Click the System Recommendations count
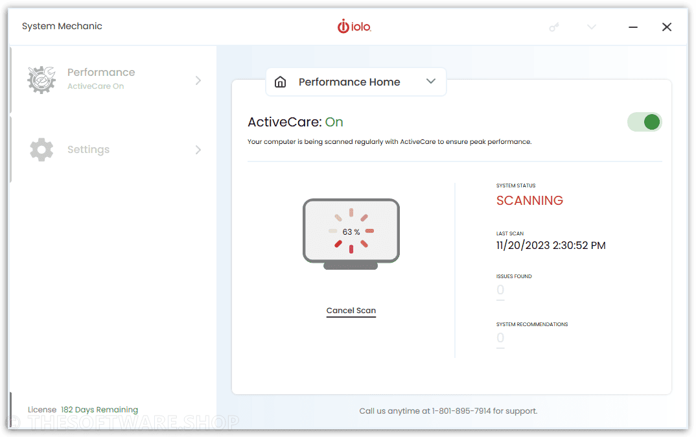 [x=500, y=338]
